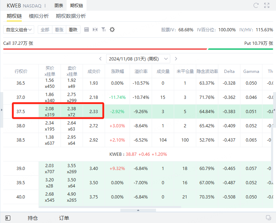276x223 pixels.
Task: Select strike 37.5 row
Action: [138, 112]
